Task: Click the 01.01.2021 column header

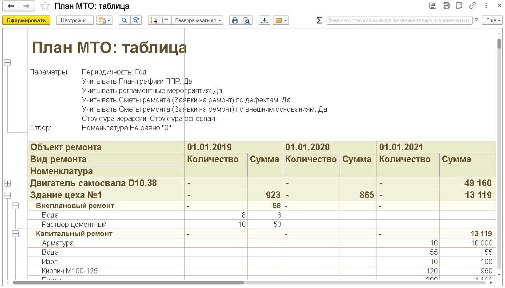Action: 436,147
